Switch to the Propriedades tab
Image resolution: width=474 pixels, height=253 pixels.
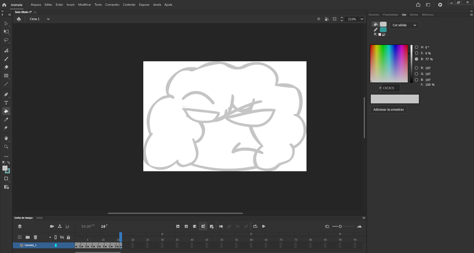pos(391,15)
